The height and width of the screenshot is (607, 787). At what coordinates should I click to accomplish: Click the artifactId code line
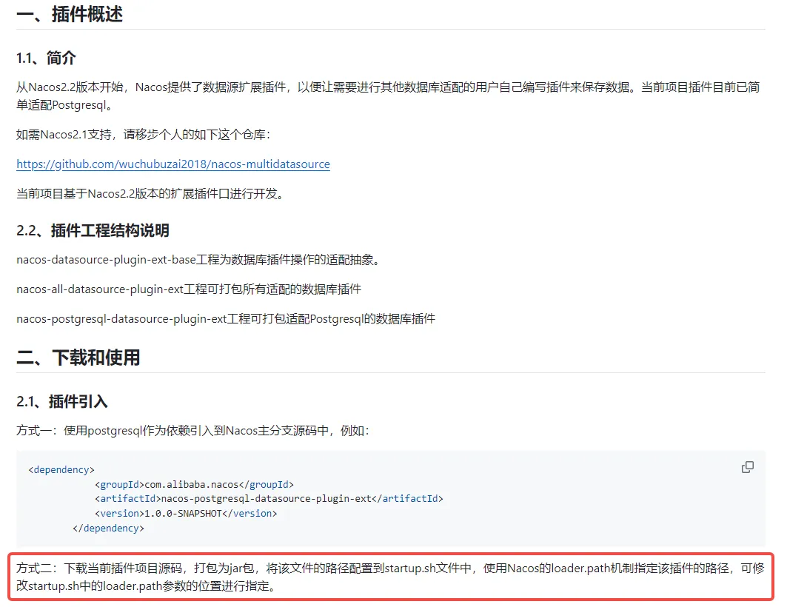(269, 499)
